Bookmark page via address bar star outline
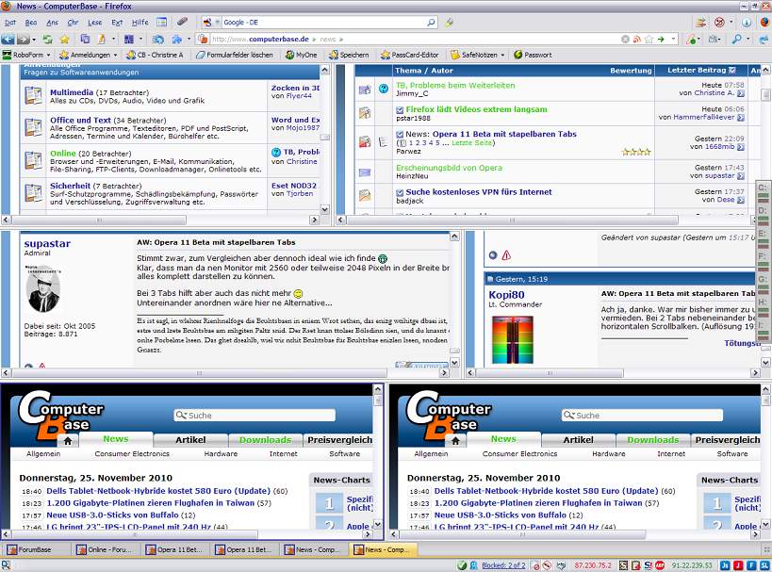Screen dimensions: 772x572 pyautogui.click(x=649, y=39)
